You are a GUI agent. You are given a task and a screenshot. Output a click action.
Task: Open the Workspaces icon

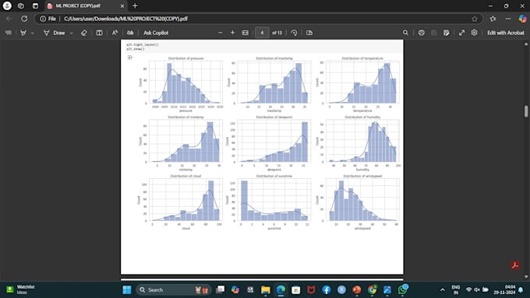coord(21,5)
